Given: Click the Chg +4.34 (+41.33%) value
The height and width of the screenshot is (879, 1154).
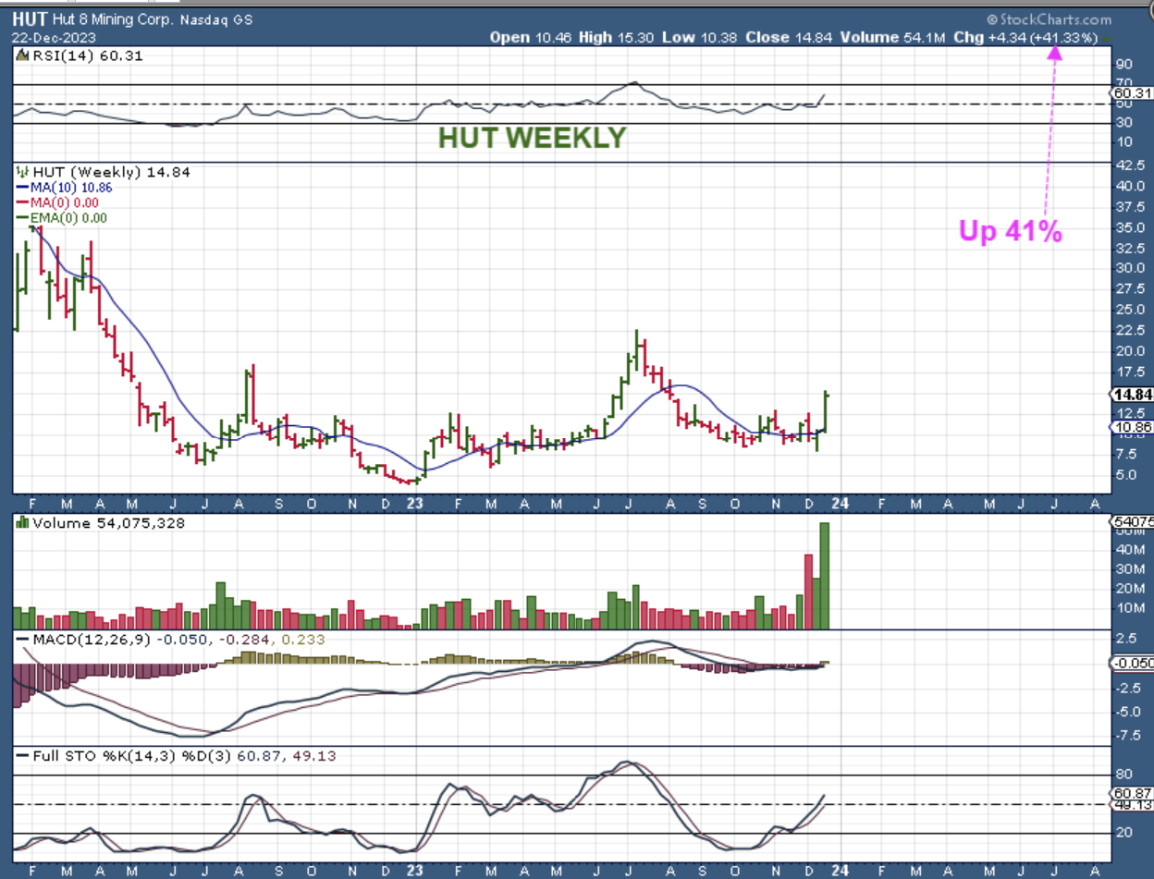Looking at the screenshot, I should 1052,38.
